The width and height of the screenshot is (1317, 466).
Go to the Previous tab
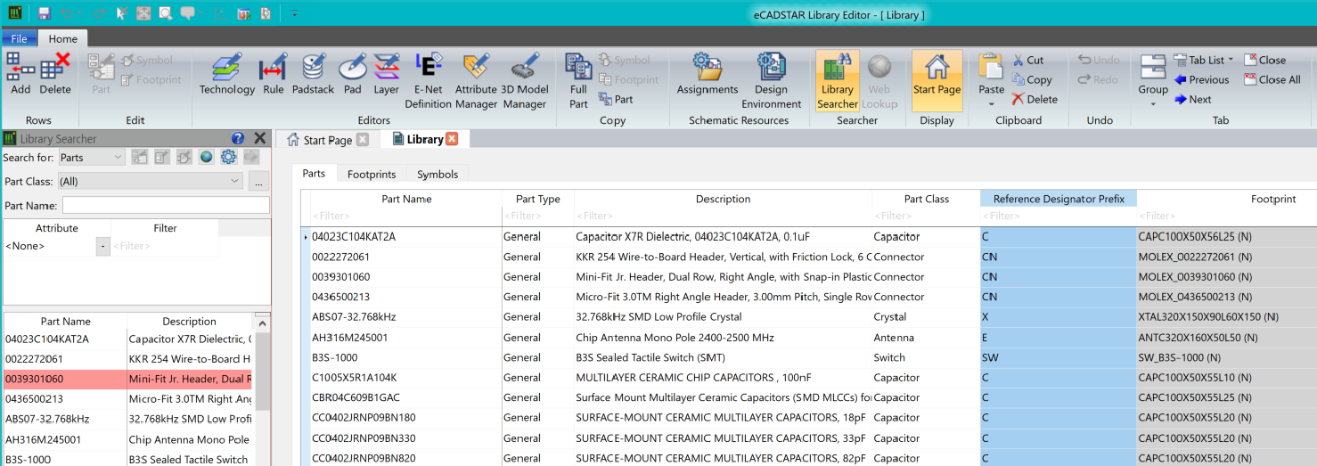coord(1201,79)
